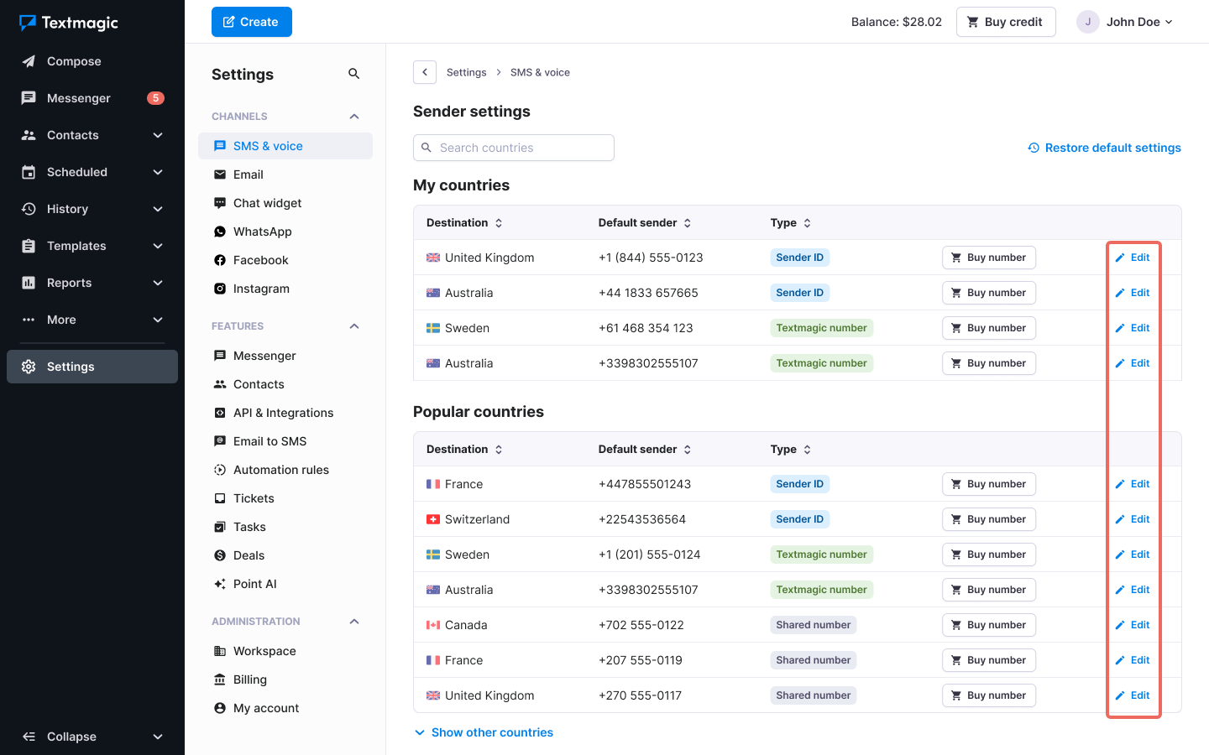Screen dimensions: 1209x755
Task: Click the Search countries input field
Action: click(x=521, y=148)
